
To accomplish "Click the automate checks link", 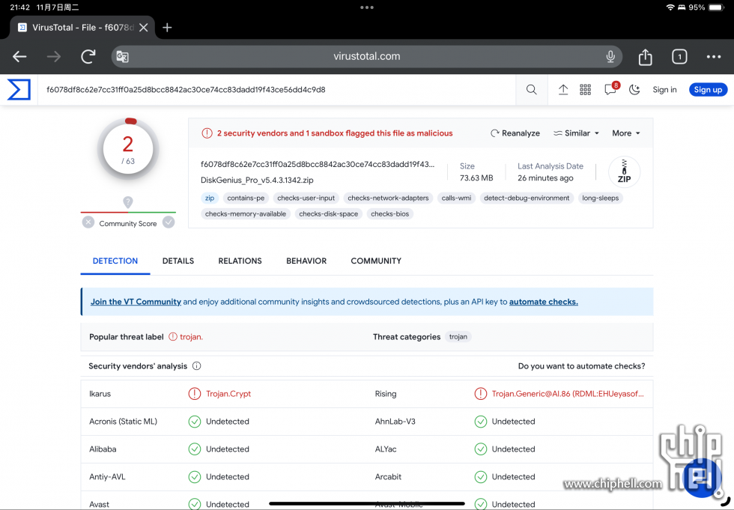I will [x=544, y=302].
